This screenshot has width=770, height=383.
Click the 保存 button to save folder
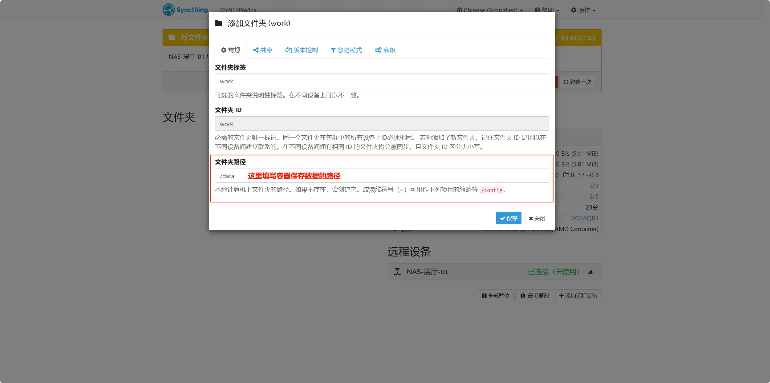(x=509, y=218)
